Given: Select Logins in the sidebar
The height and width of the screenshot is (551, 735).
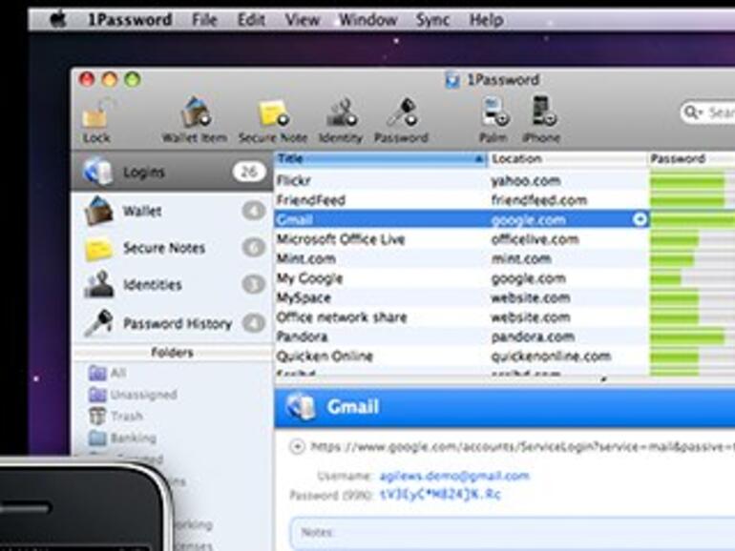Looking at the screenshot, I should 172,172.
